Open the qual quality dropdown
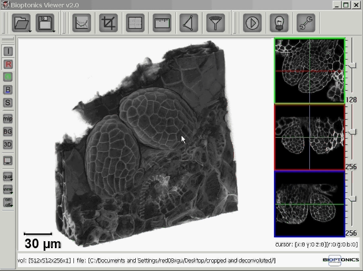The width and height of the screenshot is (363, 271). [x=8, y=177]
